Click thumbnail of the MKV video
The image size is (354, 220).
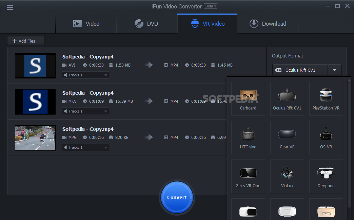click(x=35, y=102)
